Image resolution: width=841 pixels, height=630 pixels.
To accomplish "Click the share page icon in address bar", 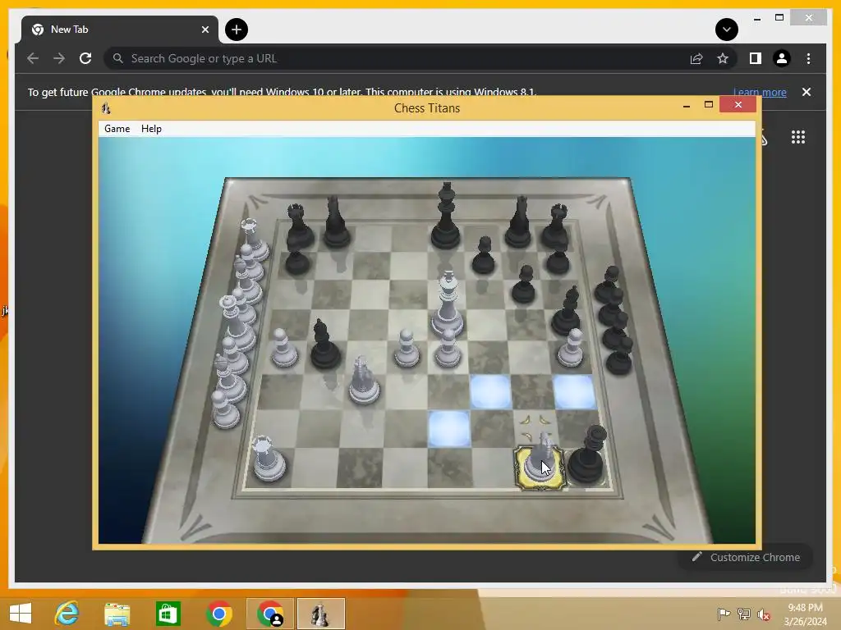I will click(x=696, y=58).
